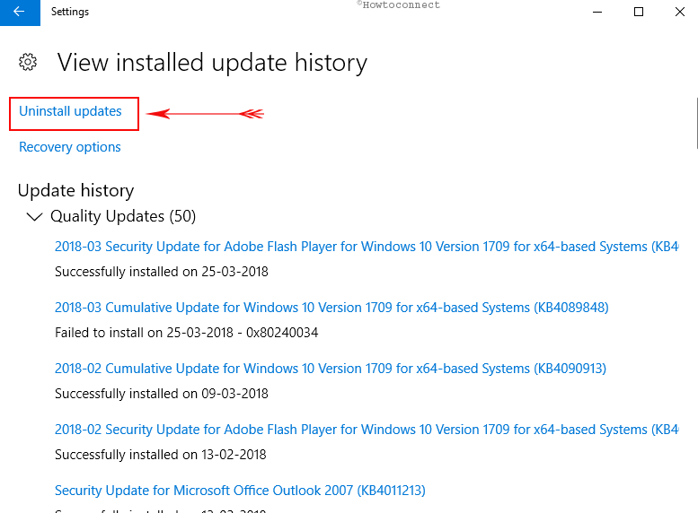Click the Failed to install 0x80240034 status text

(x=187, y=333)
